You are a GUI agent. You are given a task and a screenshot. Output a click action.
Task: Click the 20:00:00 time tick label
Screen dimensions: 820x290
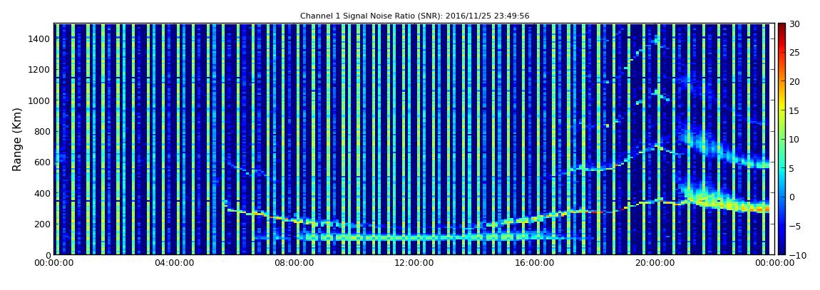point(654,263)
